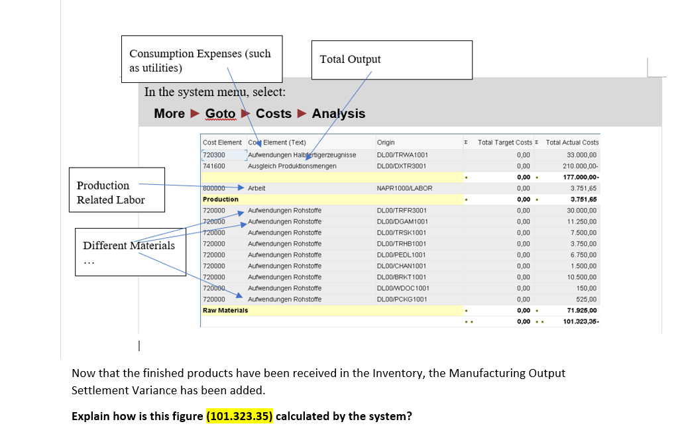Viewport: 676px width, 438px height.
Task: Click the origin DL00/DGAM1001
Action: (402, 221)
